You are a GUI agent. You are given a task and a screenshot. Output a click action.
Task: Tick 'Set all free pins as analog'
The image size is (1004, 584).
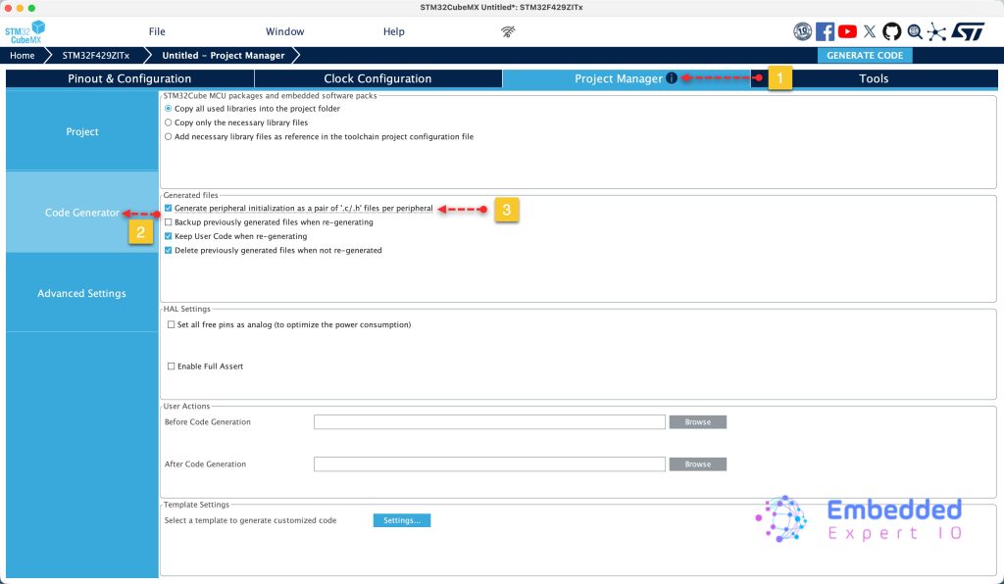point(172,324)
